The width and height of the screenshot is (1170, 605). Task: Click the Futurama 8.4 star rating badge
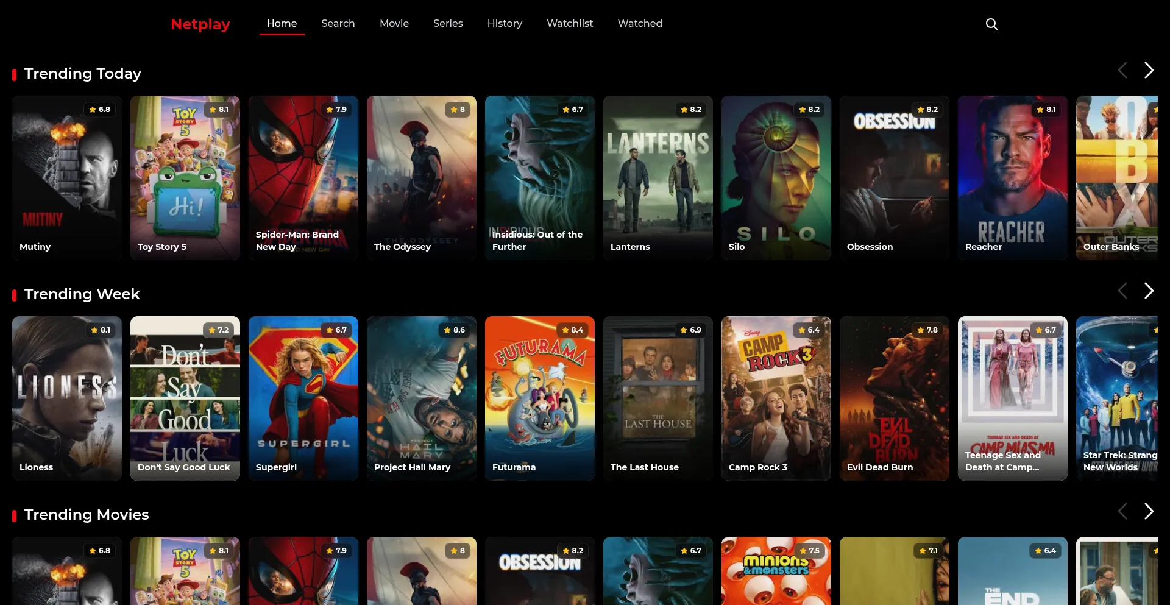[x=573, y=330]
